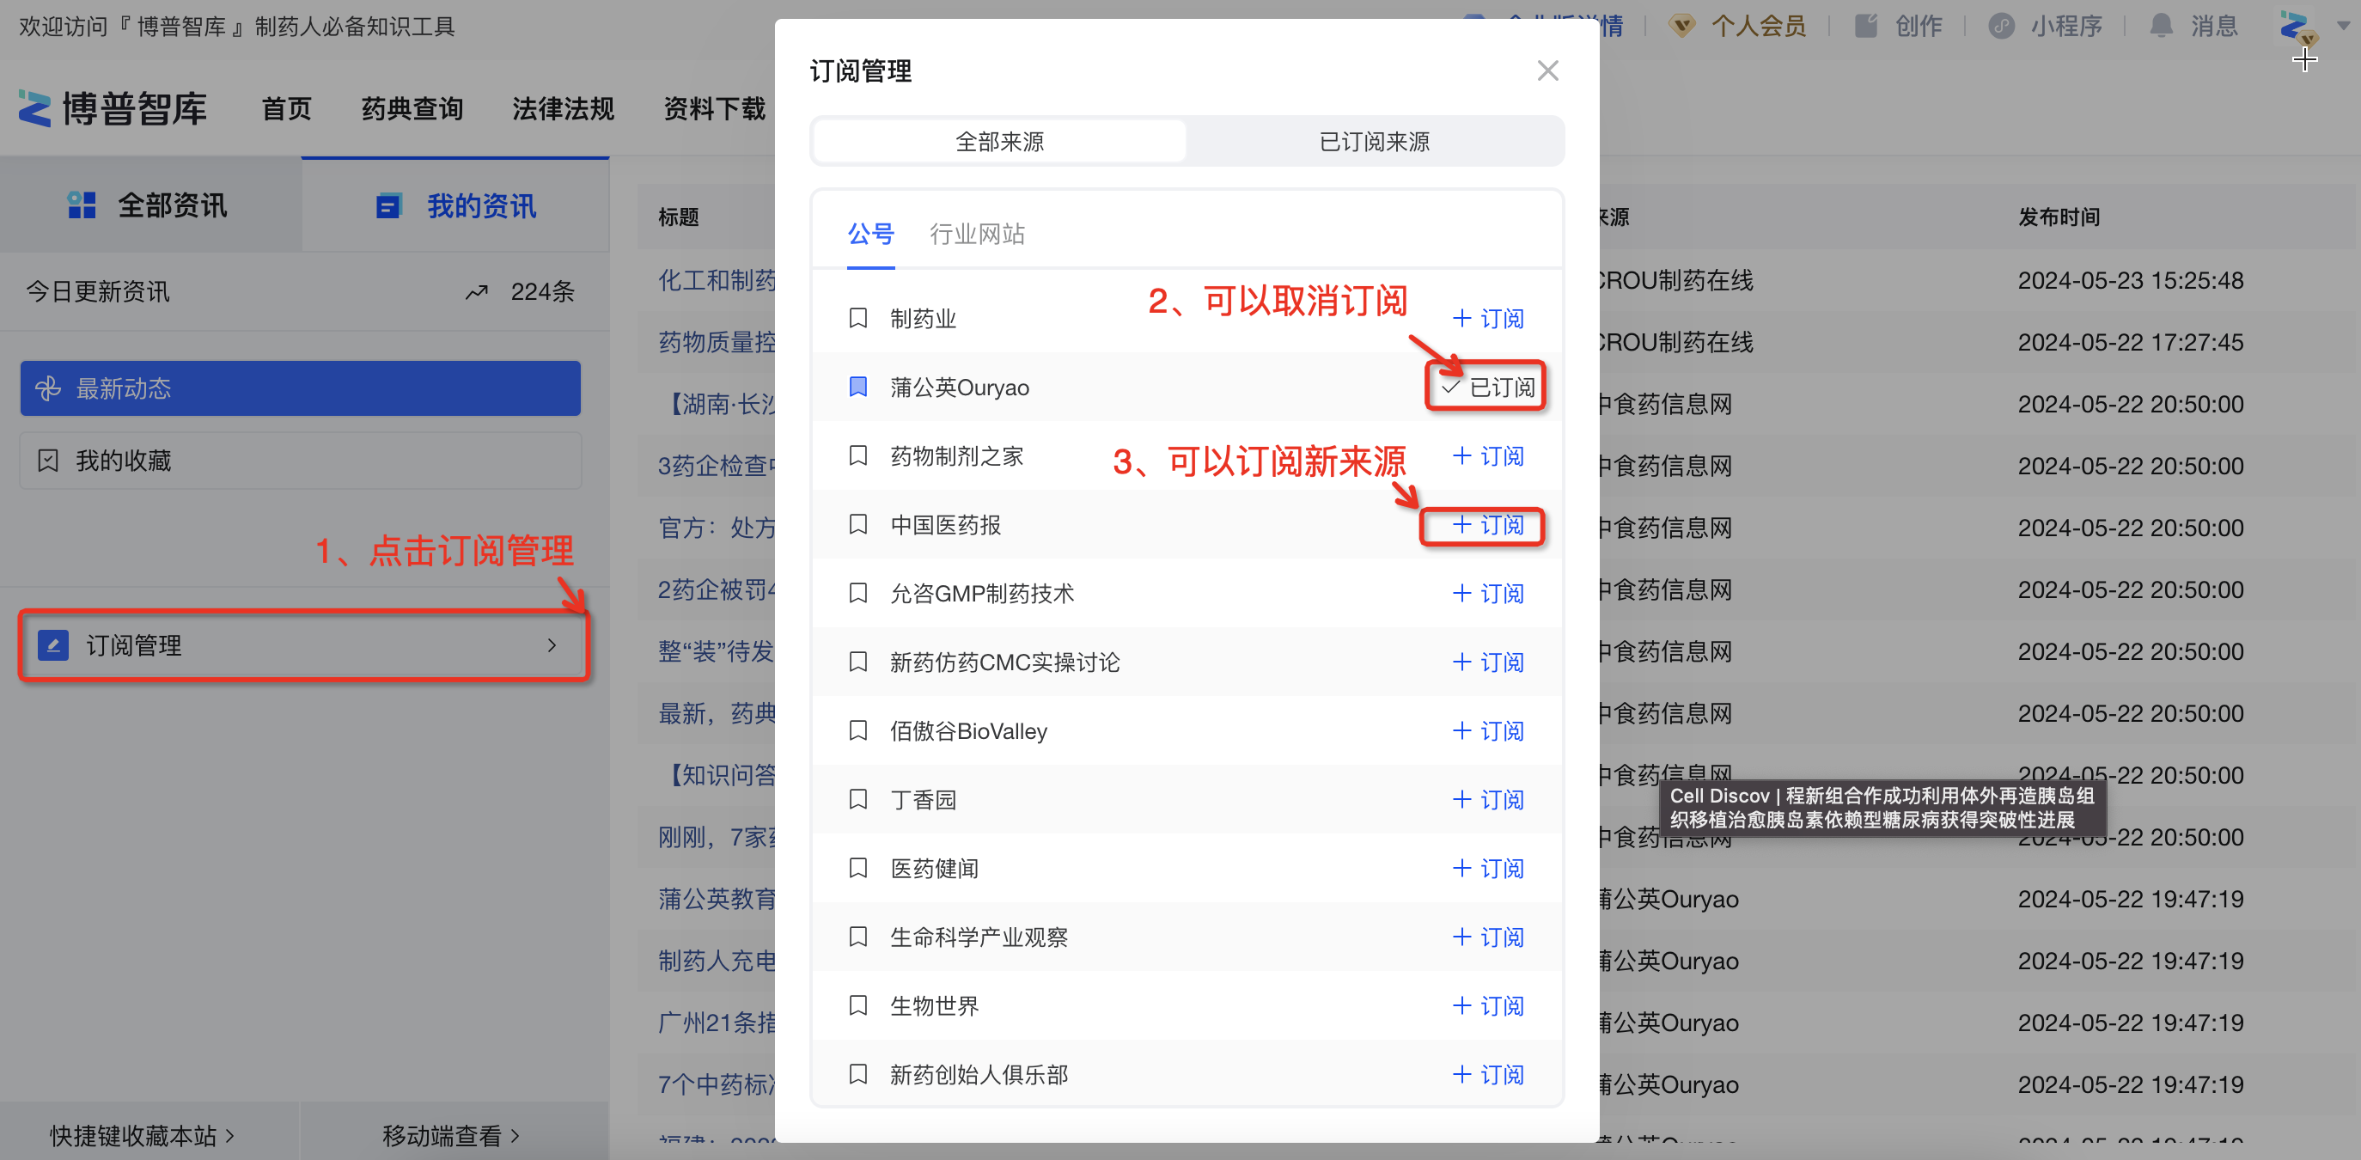Subscribe to 允咨GMP制药技术
The height and width of the screenshot is (1160, 2361).
[x=1488, y=593]
